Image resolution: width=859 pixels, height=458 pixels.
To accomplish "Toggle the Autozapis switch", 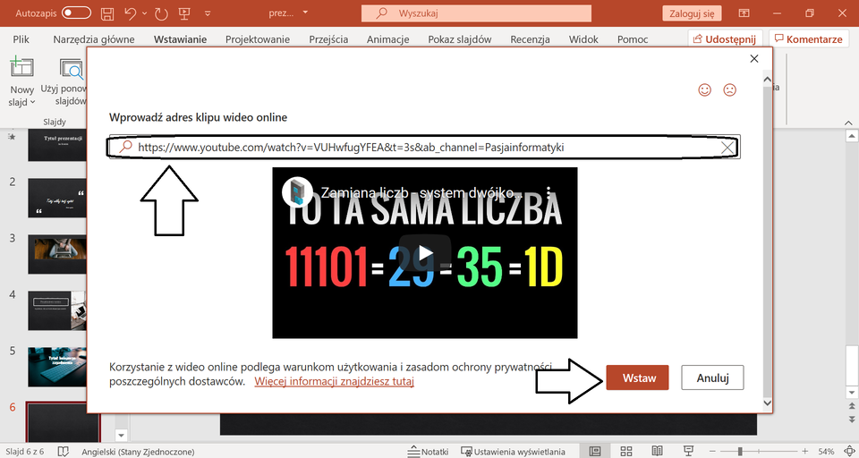I will [x=76, y=13].
